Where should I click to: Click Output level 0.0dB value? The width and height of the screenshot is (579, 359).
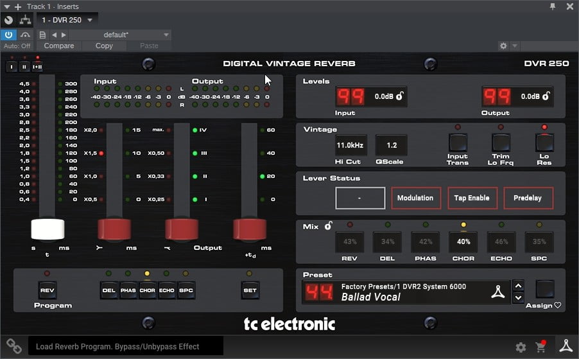pos(530,96)
